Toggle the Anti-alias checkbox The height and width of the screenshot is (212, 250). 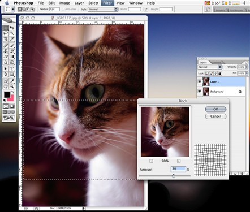click(x=63, y=9)
